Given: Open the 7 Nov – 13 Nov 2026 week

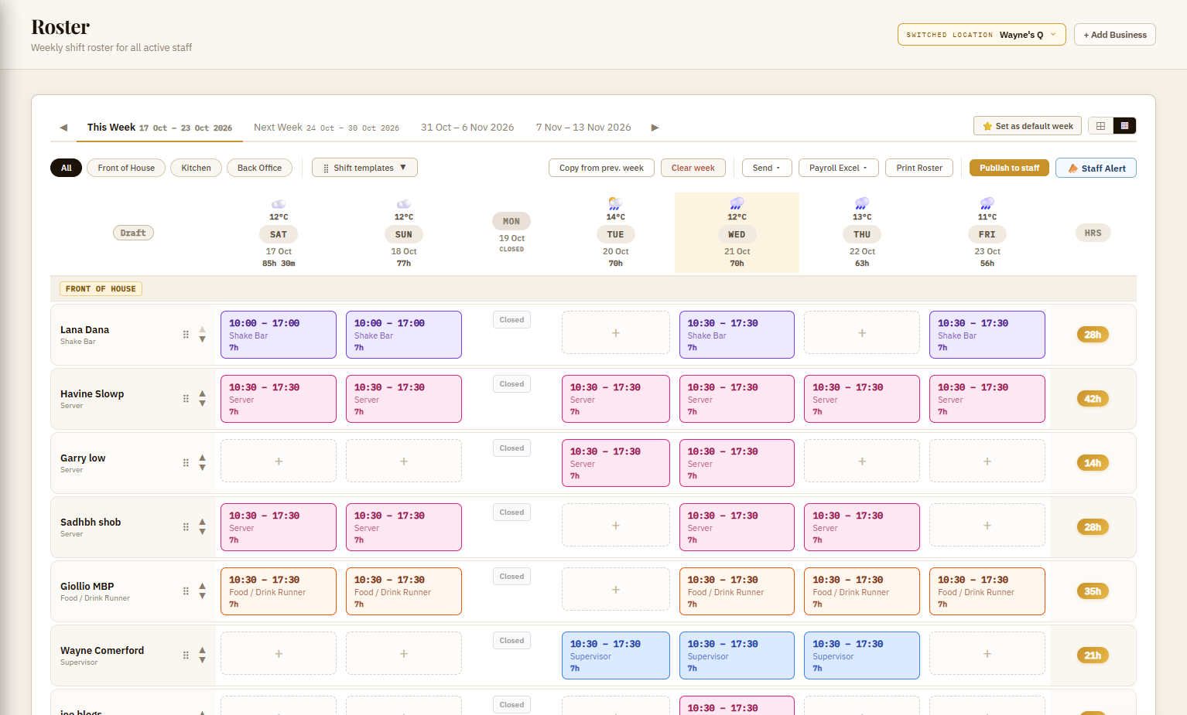Looking at the screenshot, I should tap(583, 128).
